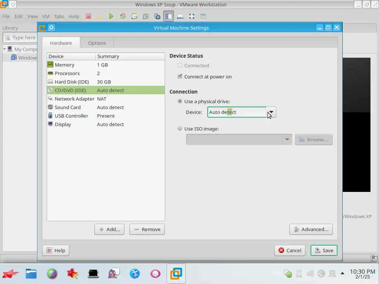Screen dimensions: 379x284
Task: Select the USB Controller device icon
Action: pyautogui.click(x=50, y=115)
